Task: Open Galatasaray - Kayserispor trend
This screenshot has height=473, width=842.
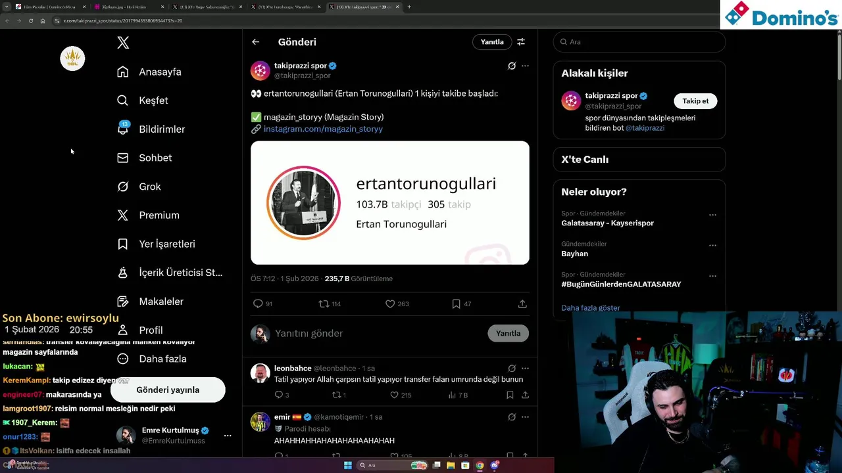Action: point(607,223)
